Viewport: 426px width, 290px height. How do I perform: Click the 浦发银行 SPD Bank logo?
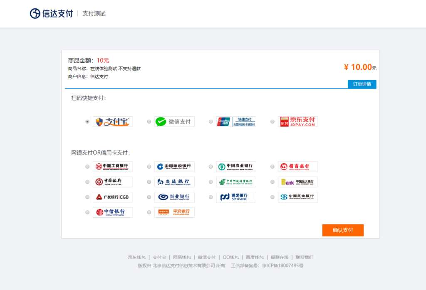pos(236,197)
